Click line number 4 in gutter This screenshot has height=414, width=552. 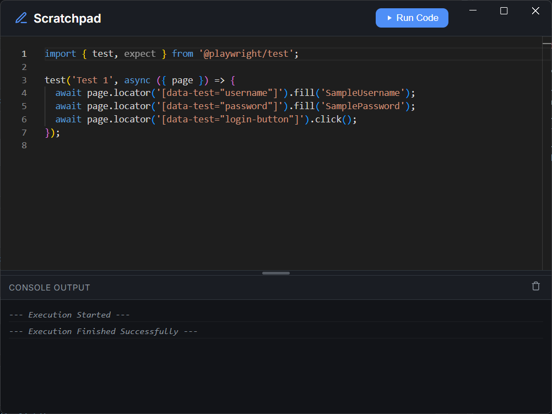24,93
